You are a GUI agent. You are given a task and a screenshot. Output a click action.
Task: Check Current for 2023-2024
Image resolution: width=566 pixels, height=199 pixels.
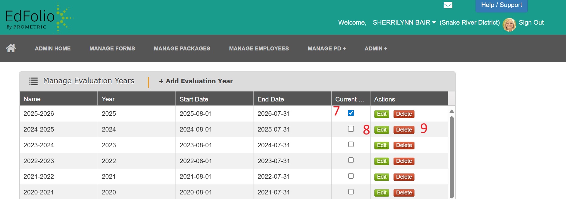point(351,144)
